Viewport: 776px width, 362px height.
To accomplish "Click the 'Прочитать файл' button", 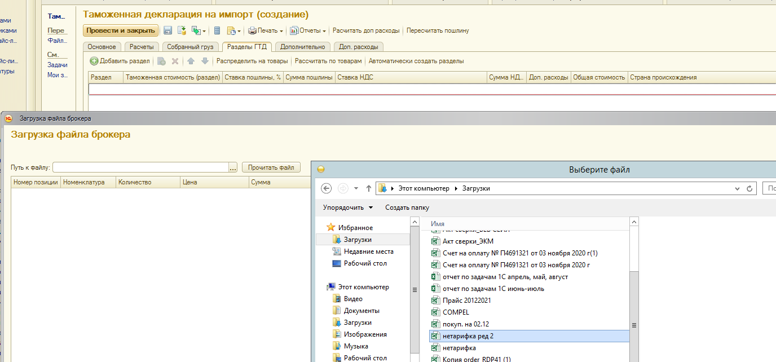I will 271,167.
